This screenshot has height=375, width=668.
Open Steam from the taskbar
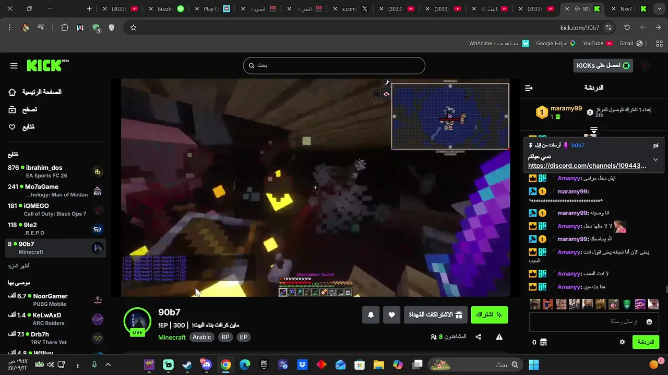pos(187,365)
